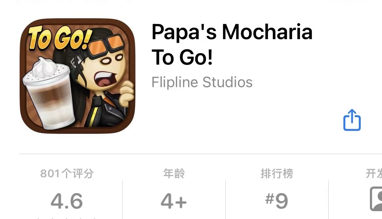Viewport: 382px width, 219px height.
Task: Click the yellow "To Go!" badge on icon
Action: [x=59, y=39]
